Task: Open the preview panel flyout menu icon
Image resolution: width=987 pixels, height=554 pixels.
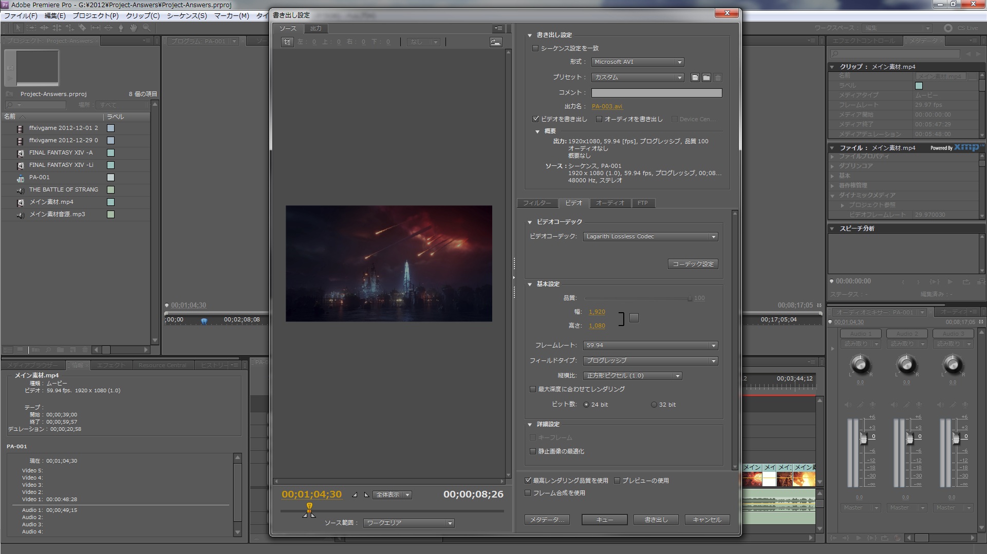Action: tap(498, 28)
